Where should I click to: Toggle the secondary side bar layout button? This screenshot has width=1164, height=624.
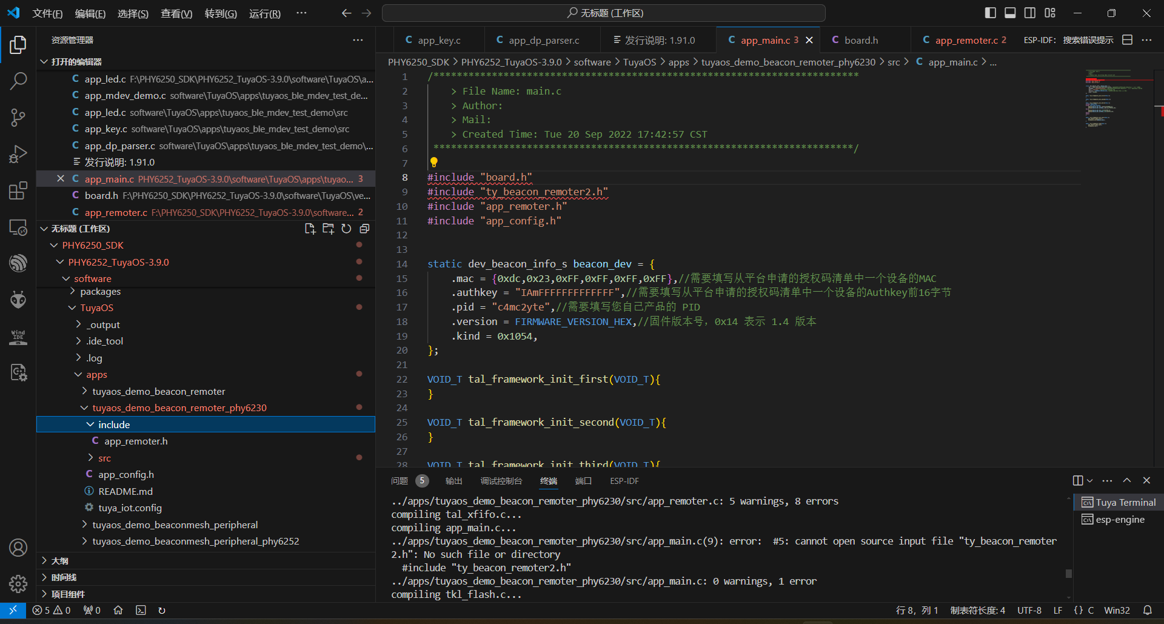pyautogui.click(x=1030, y=13)
